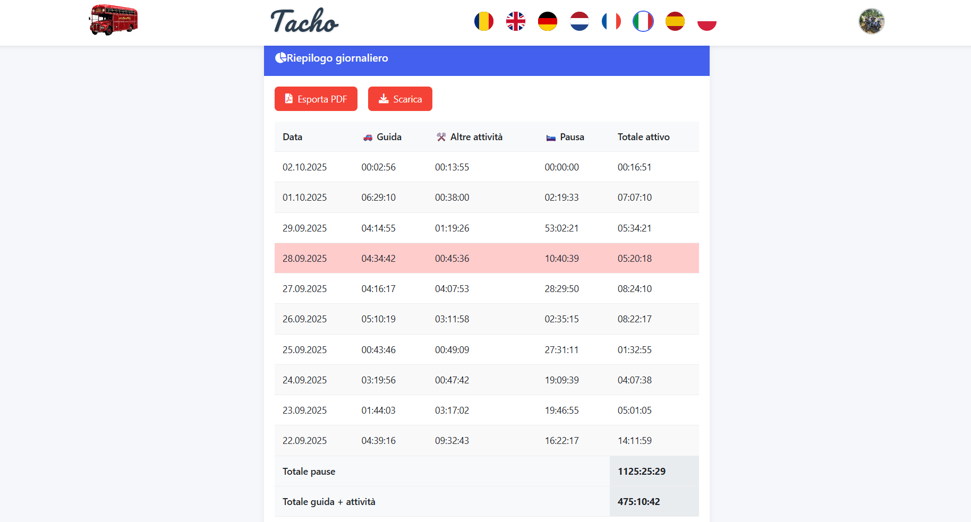
Task: Change language using Spanish flag
Action: tap(675, 22)
